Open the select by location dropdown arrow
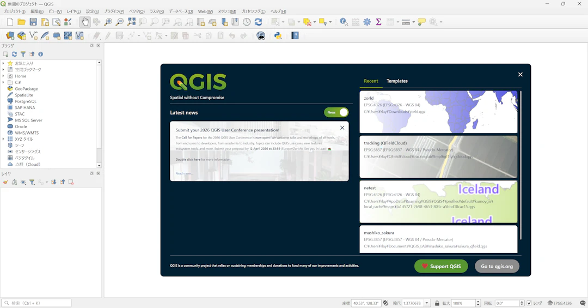This screenshot has width=588, height=308. click(330, 22)
